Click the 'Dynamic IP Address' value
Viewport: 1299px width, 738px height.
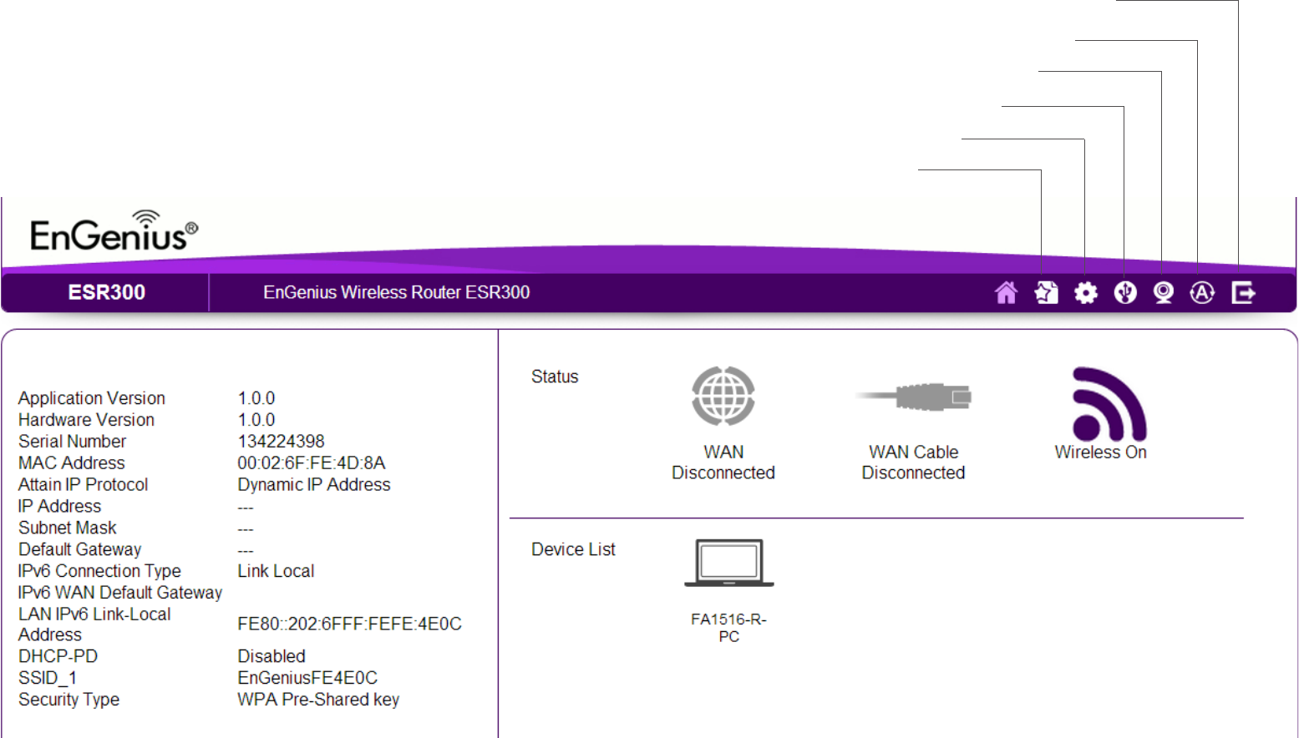(314, 484)
